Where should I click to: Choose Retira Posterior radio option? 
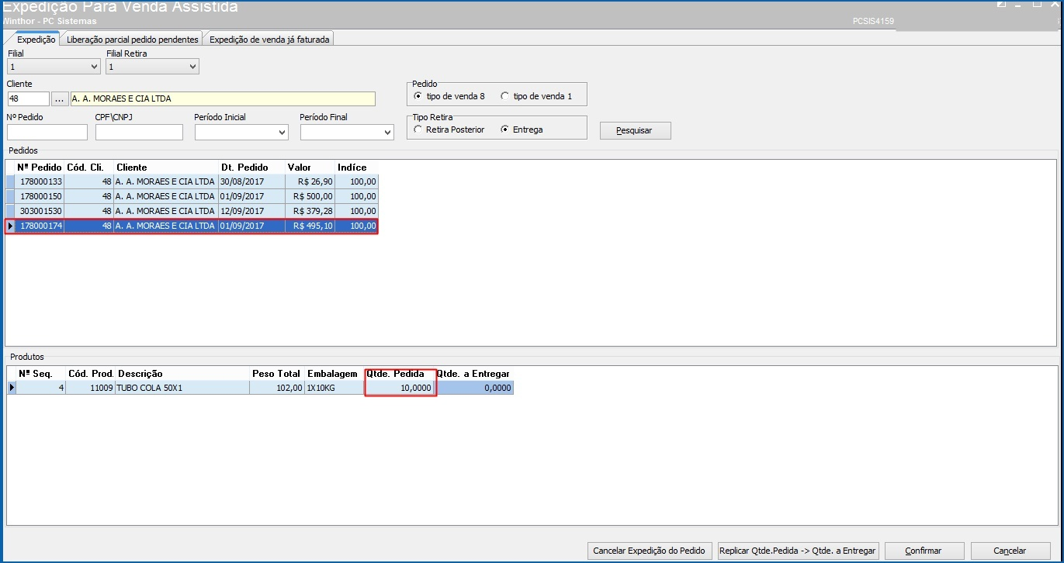449,130
